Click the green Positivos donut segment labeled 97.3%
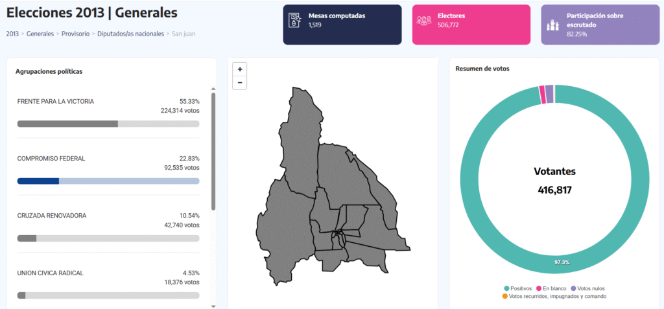 [x=562, y=262]
